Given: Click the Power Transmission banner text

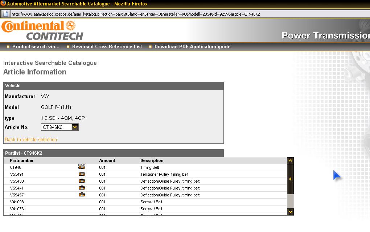Looking at the screenshot, I should point(326,36).
